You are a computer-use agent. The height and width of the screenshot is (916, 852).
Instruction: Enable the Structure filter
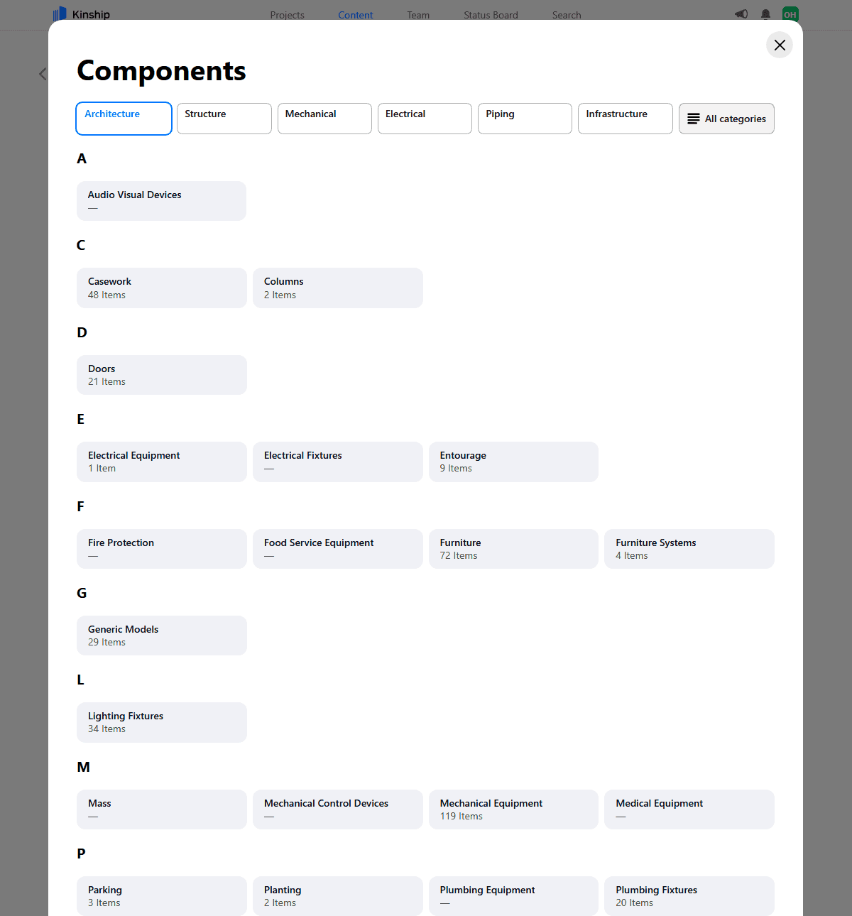(224, 118)
